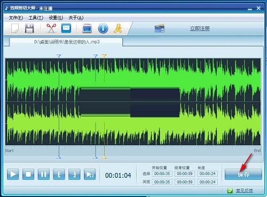The image size is (267, 197).
Task: Click the orange bottom playhead marker
Action: (104, 157)
